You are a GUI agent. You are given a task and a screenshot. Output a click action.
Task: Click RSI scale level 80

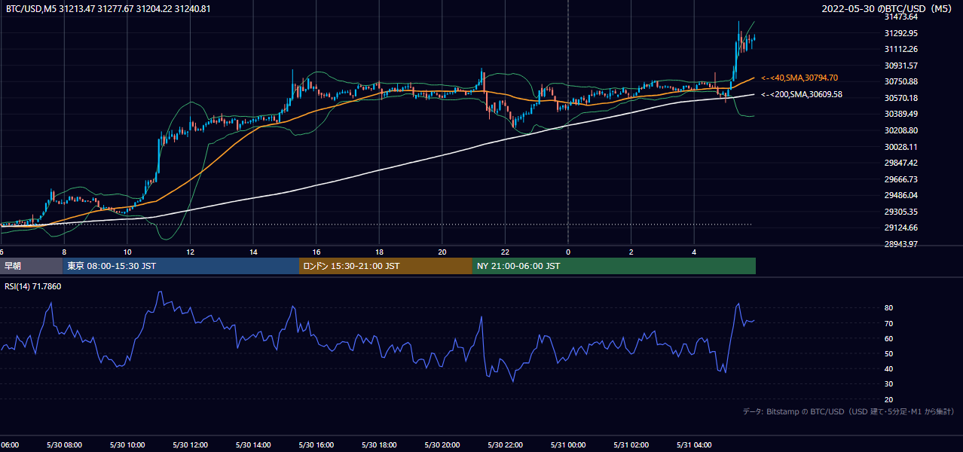pyautogui.click(x=888, y=308)
